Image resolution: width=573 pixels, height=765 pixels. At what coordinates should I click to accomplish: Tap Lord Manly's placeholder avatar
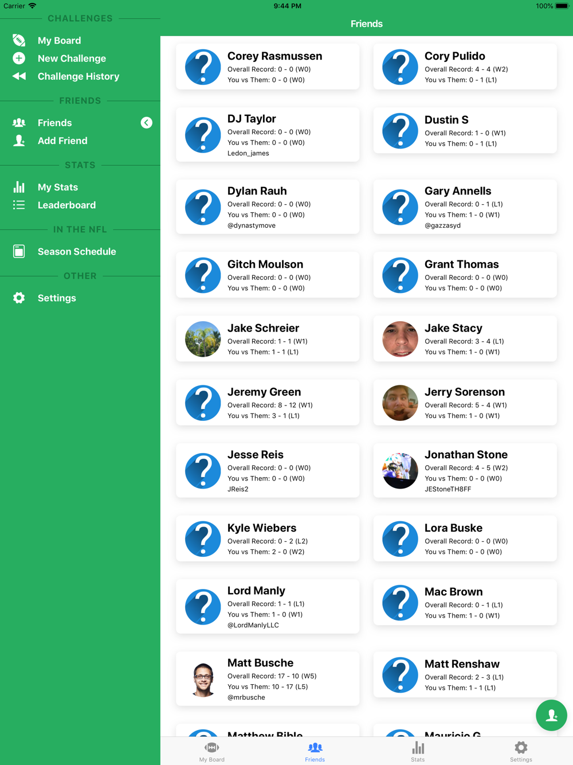pos(203,607)
